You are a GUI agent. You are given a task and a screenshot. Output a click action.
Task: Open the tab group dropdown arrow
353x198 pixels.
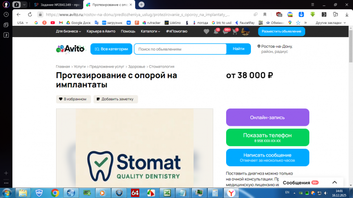[x=24, y=5]
